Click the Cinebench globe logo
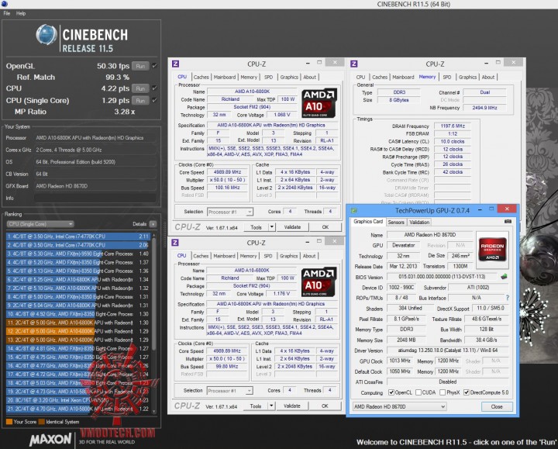The height and width of the screenshot is (449, 558). tap(46, 35)
